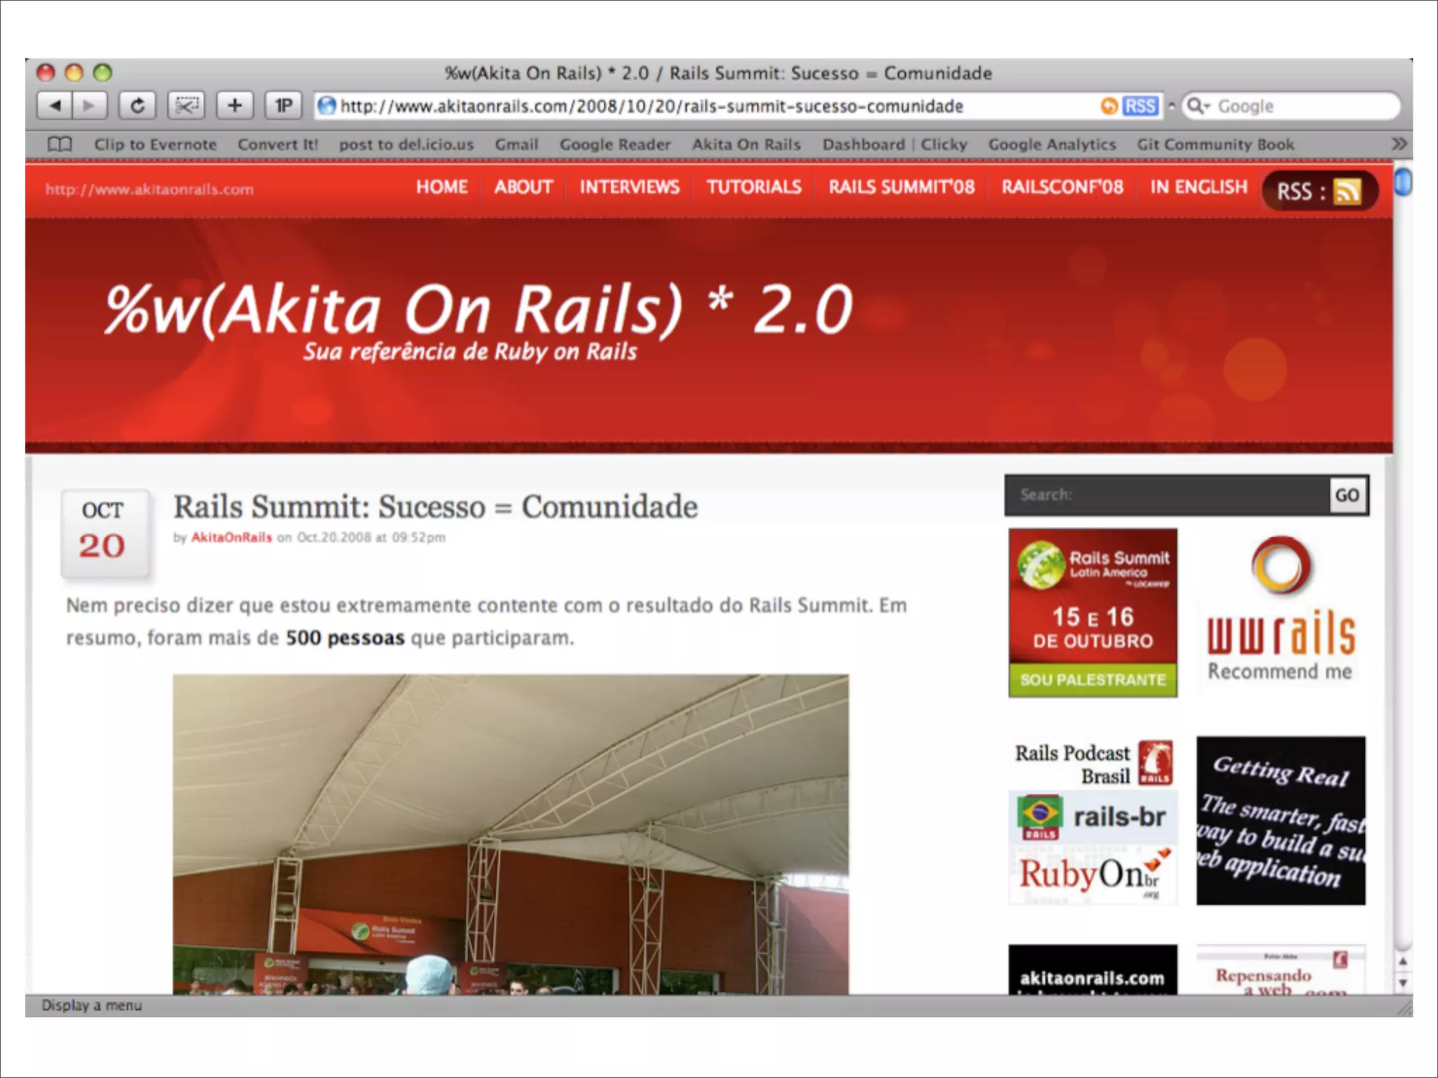Open Dashboard | Clicky bookmark
The height and width of the screenshot is (1078, 1438).
tap(895, 145)
